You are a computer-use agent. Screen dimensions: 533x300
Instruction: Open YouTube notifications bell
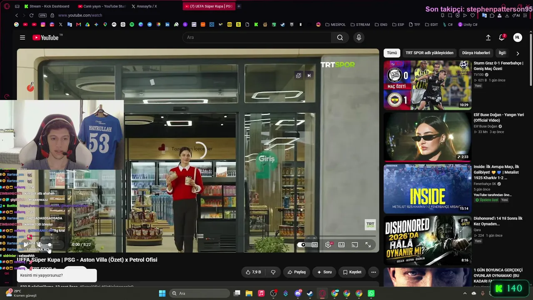(x=502, y=37)
